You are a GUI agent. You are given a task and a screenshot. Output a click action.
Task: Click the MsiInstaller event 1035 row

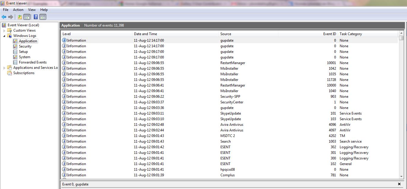pos(229,74)
